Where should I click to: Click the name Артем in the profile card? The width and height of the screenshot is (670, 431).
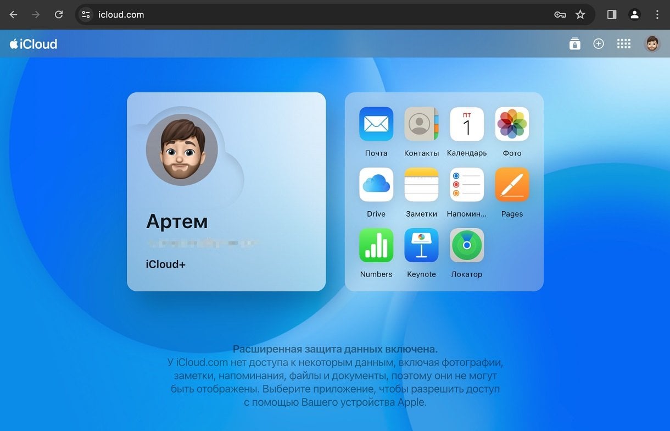pos(177,222)
